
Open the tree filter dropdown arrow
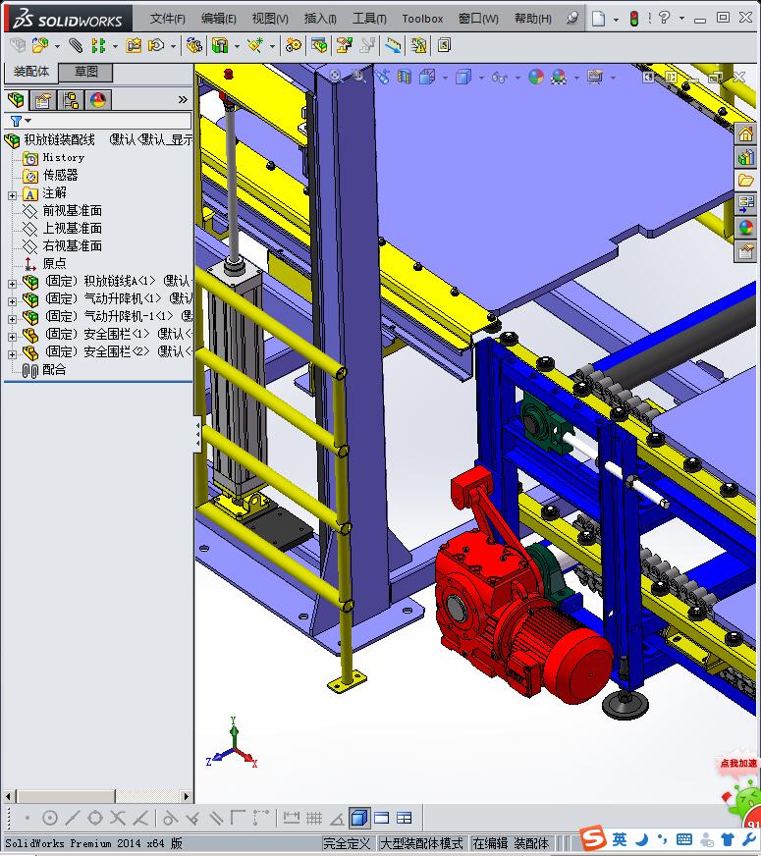coord(27,121)
